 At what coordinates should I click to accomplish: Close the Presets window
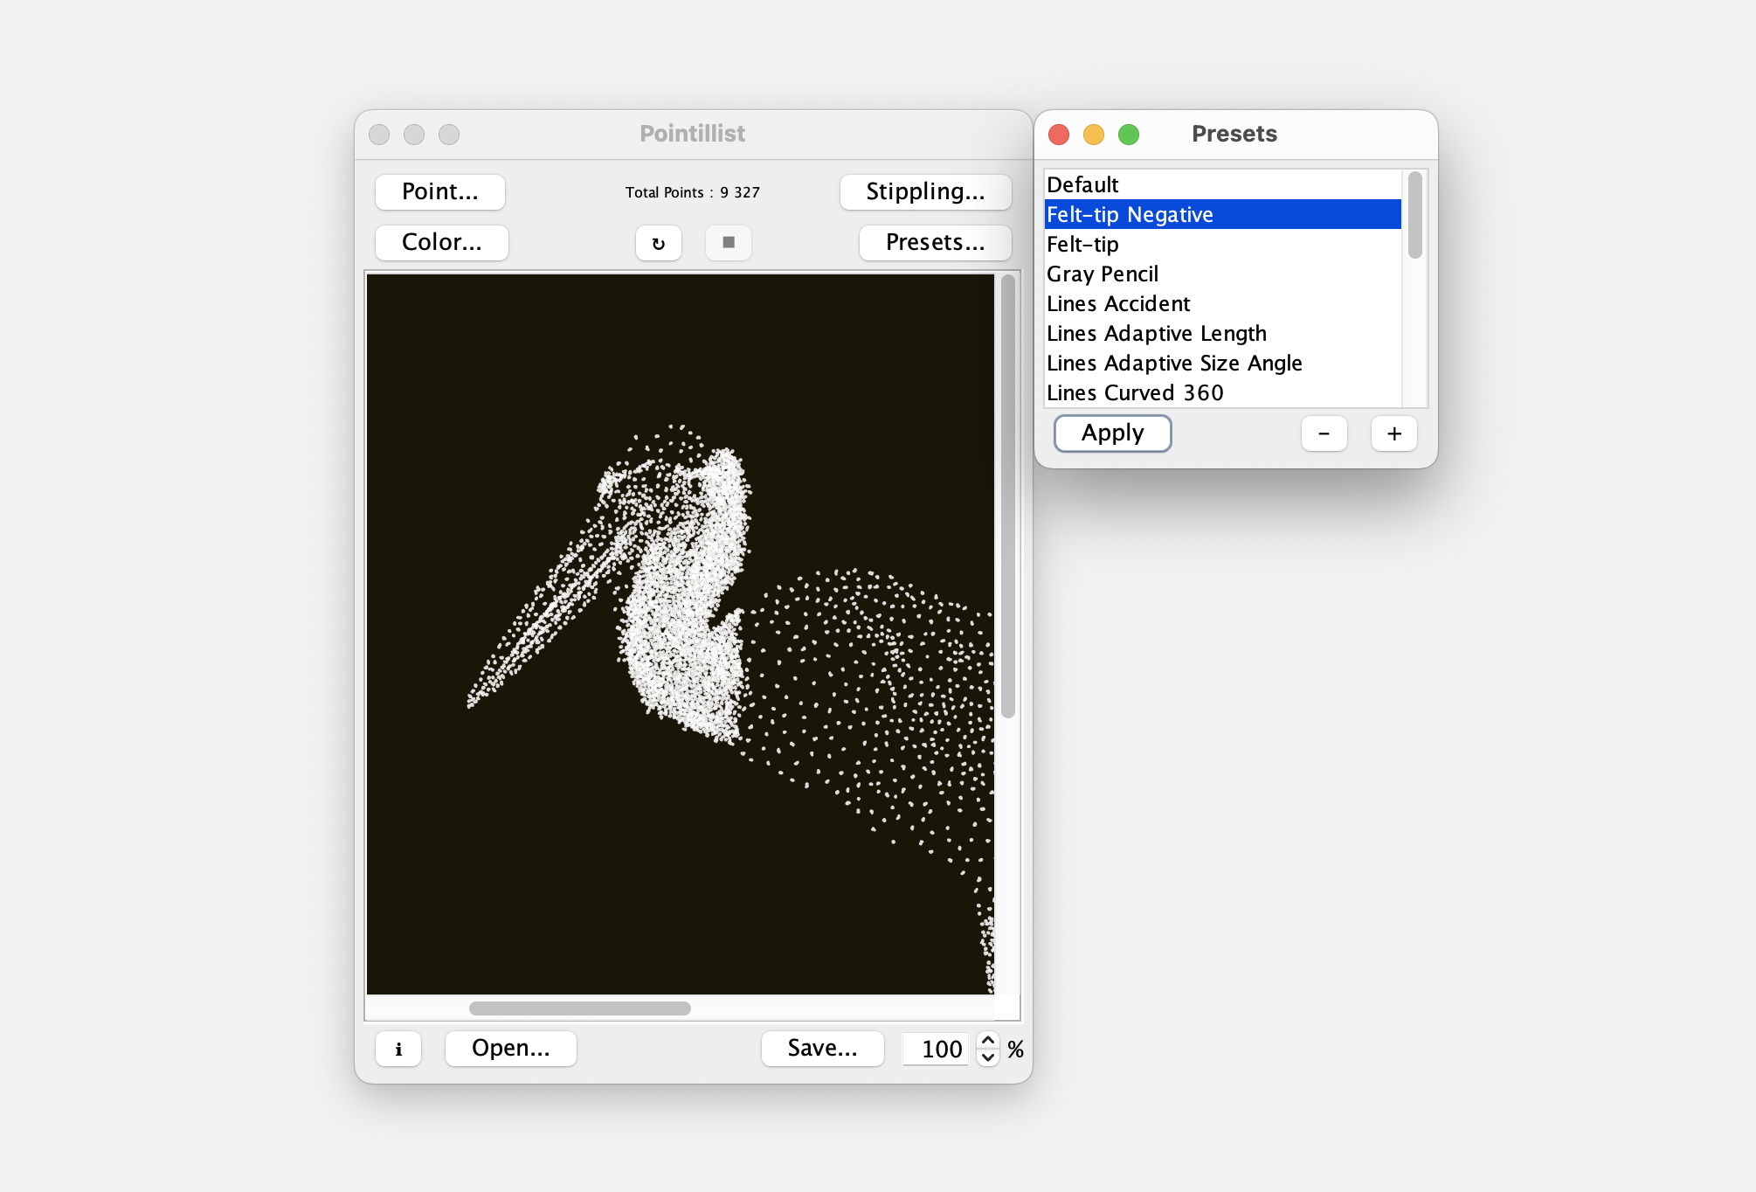point(1059,134)
